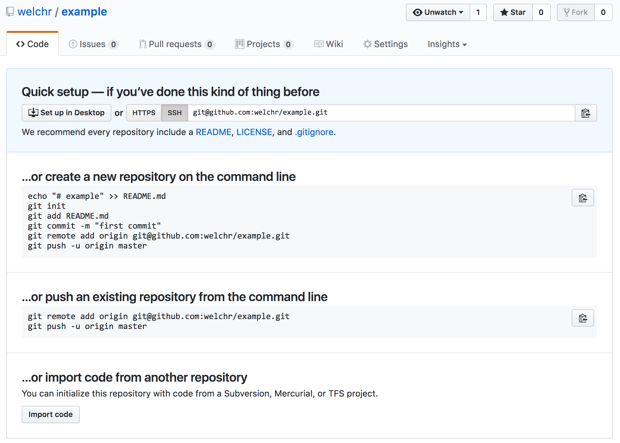Select the SSH protocol toggle
Screen dimensions: 620x443
pyautogui.click(x=174, y=113)
